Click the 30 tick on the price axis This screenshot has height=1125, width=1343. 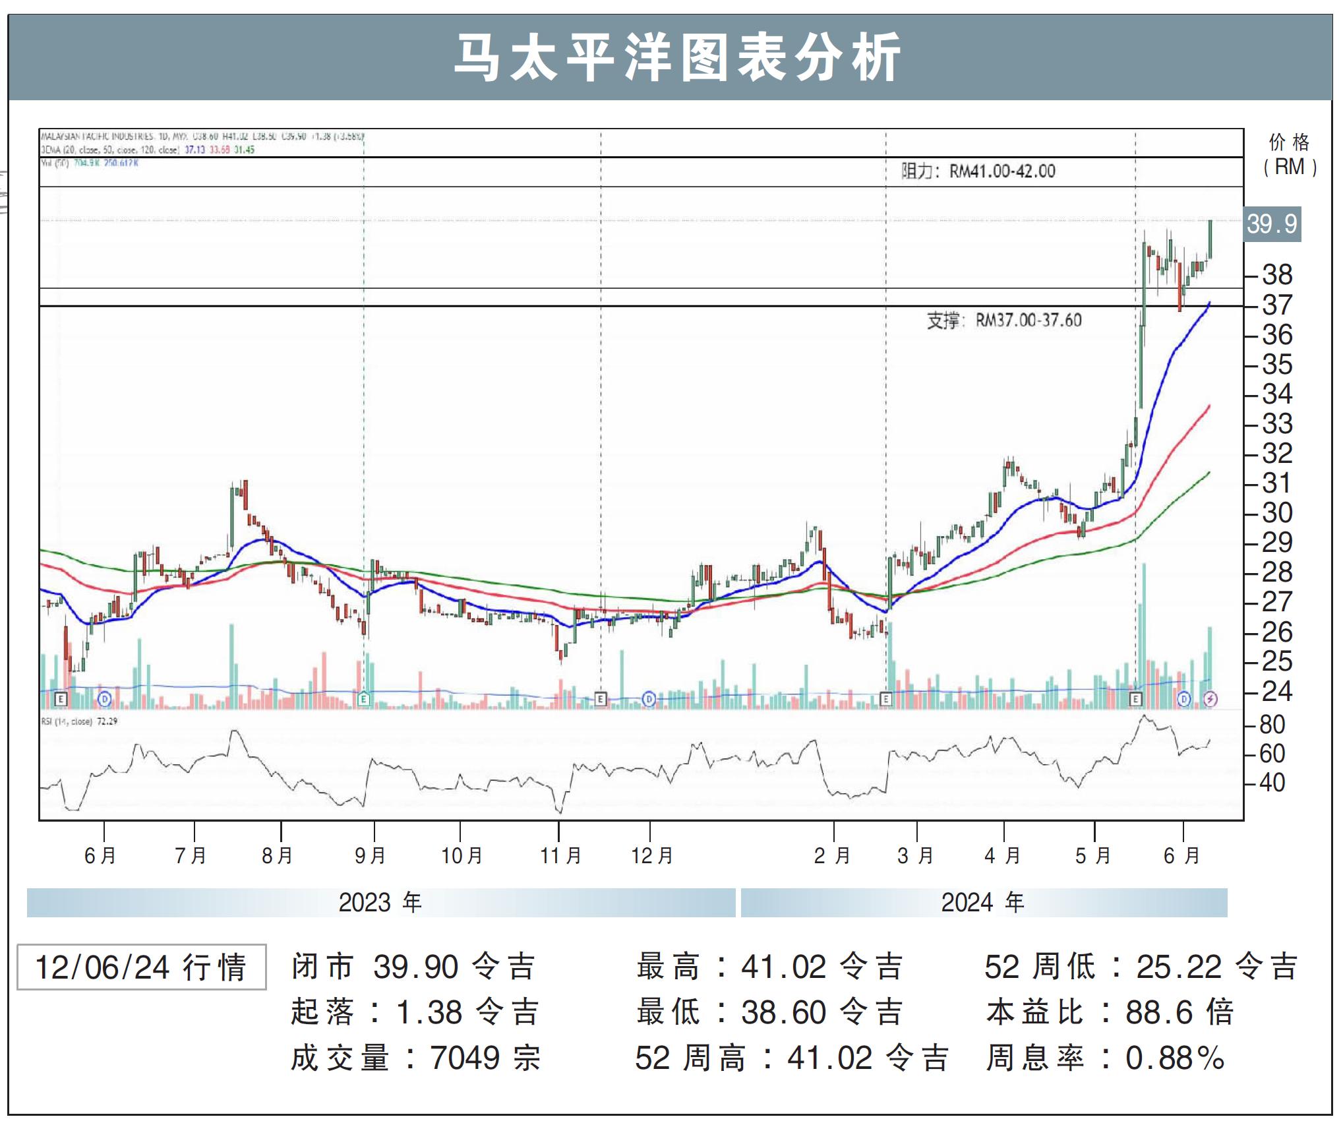[1277, 513]
